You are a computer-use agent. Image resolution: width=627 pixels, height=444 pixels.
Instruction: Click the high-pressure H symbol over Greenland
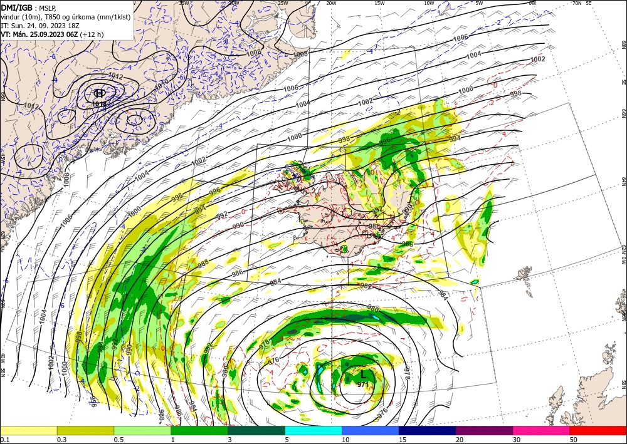pos(99,93)
